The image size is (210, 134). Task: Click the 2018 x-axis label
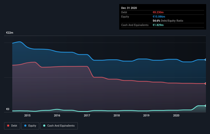[x=117, y=115]
